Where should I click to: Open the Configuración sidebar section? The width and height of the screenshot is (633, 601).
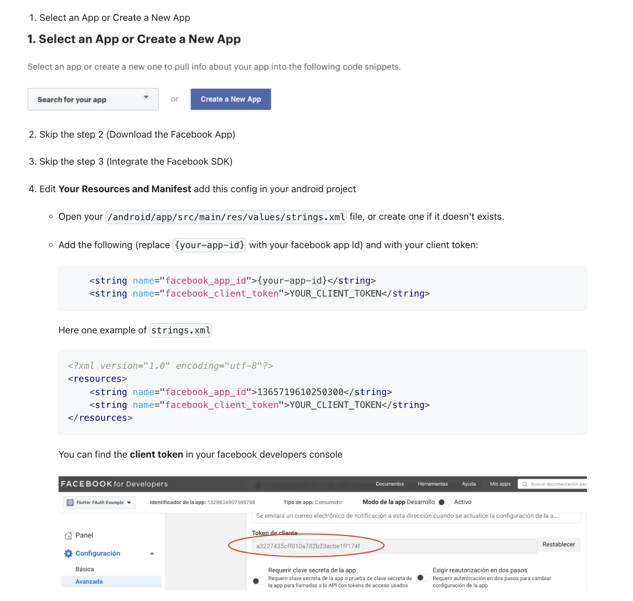(x=98, y=554)
